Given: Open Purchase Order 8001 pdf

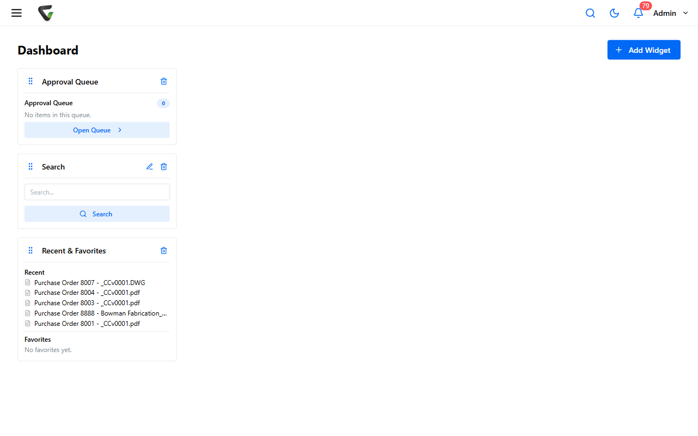Looking at the screenshot, I should (x=87, y=323).
